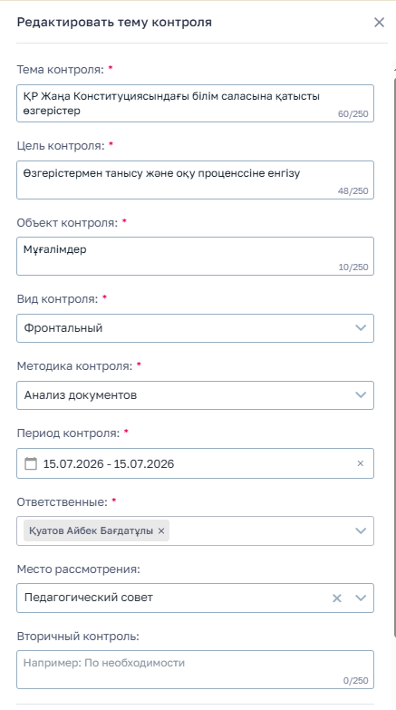Remove Қуатов Айбек Бағдатұлы tag
This screenshot has height=710, width=396.
pos(161,530)
